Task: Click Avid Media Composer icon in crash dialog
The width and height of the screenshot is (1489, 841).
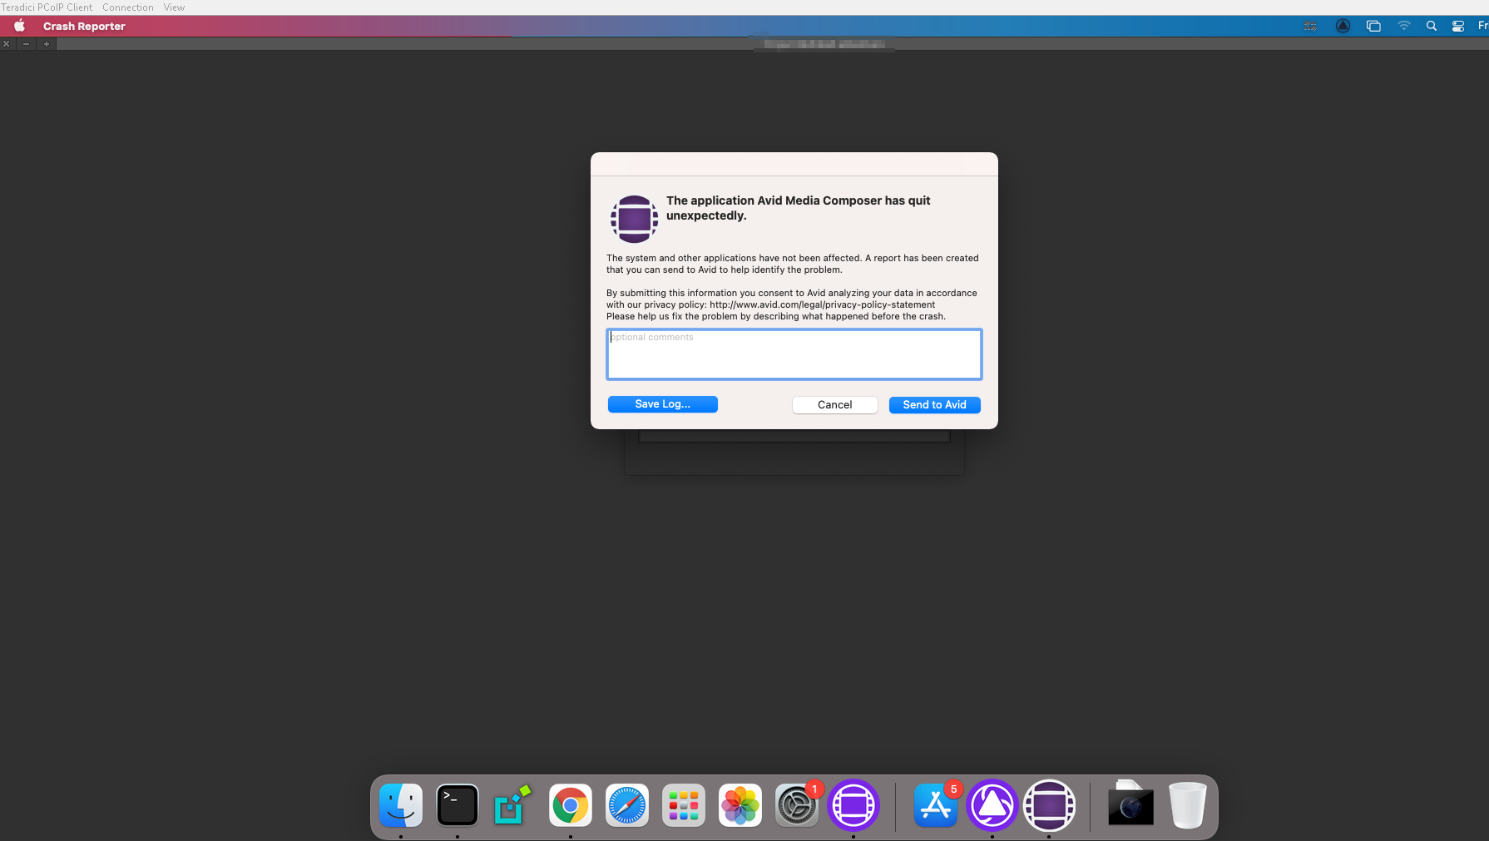Action: point(634,219)
